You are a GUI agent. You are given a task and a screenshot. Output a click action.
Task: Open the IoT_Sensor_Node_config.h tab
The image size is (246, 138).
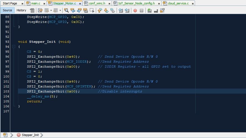(x=136, y=3)
